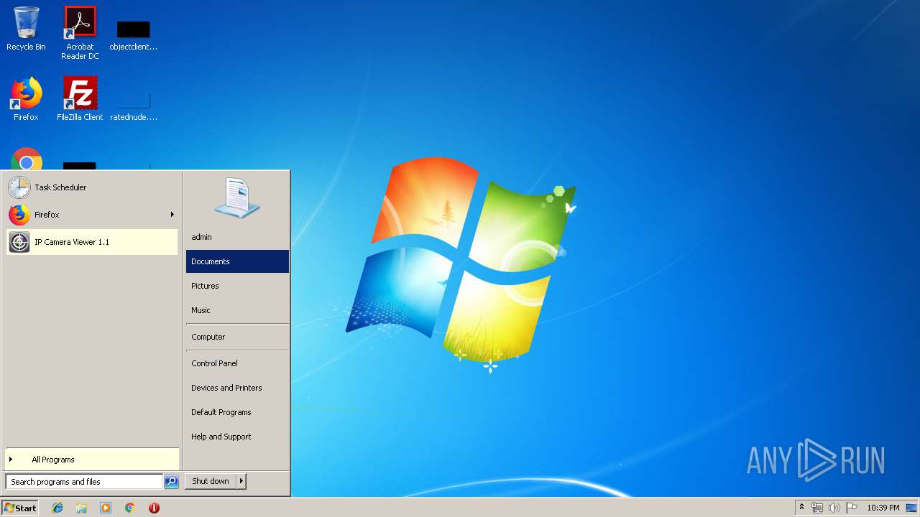Image resolution: width=920 pixels, height=517 pixels.
Task: Open the Recycle Bin desktop icon
Action: (x=26, y=29)
